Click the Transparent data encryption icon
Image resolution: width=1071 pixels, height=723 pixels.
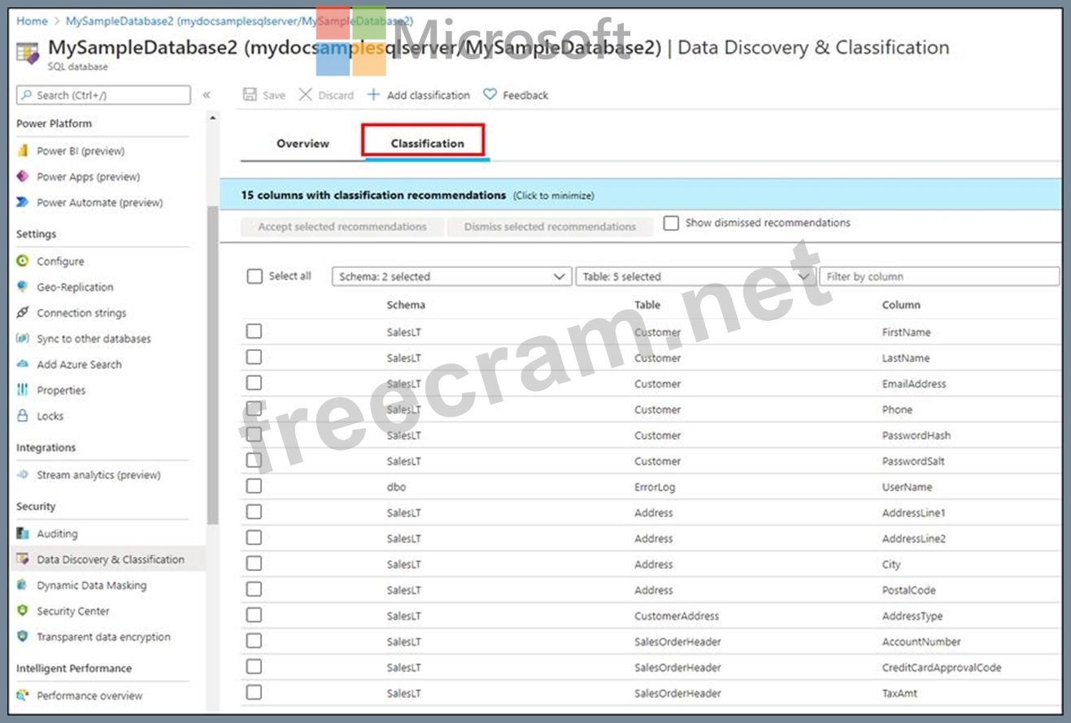coord(23,637)
